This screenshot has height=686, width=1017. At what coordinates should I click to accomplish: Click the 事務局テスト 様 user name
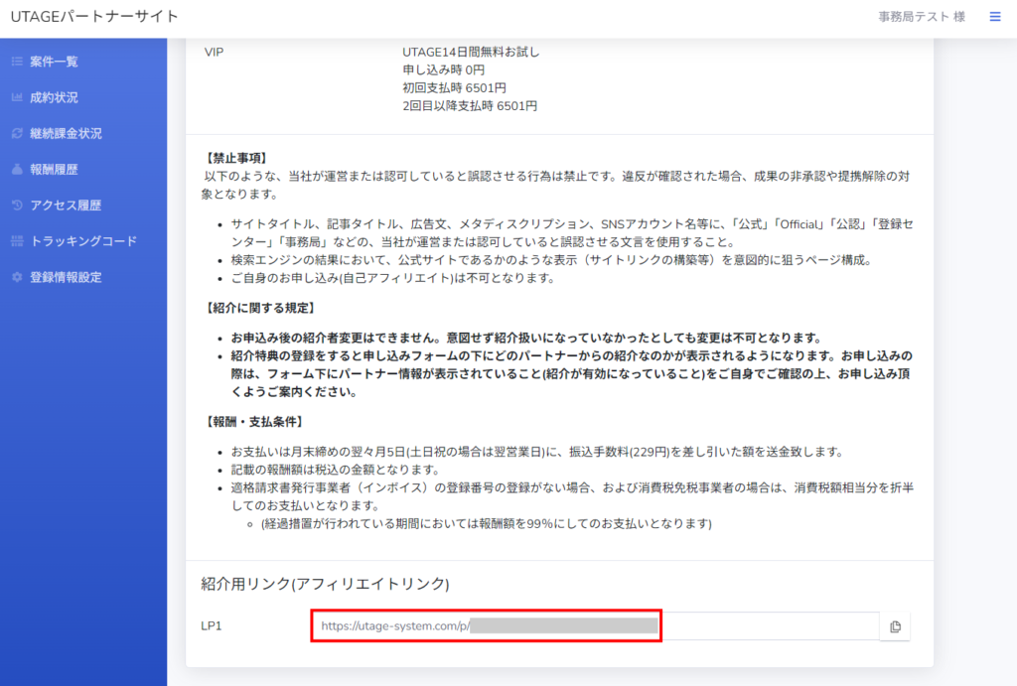click(908, 17)
